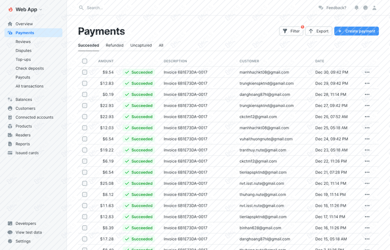Click the View test data toggle icon
Image resolution: width=390 pixels, height=250 pixels.
10,232
